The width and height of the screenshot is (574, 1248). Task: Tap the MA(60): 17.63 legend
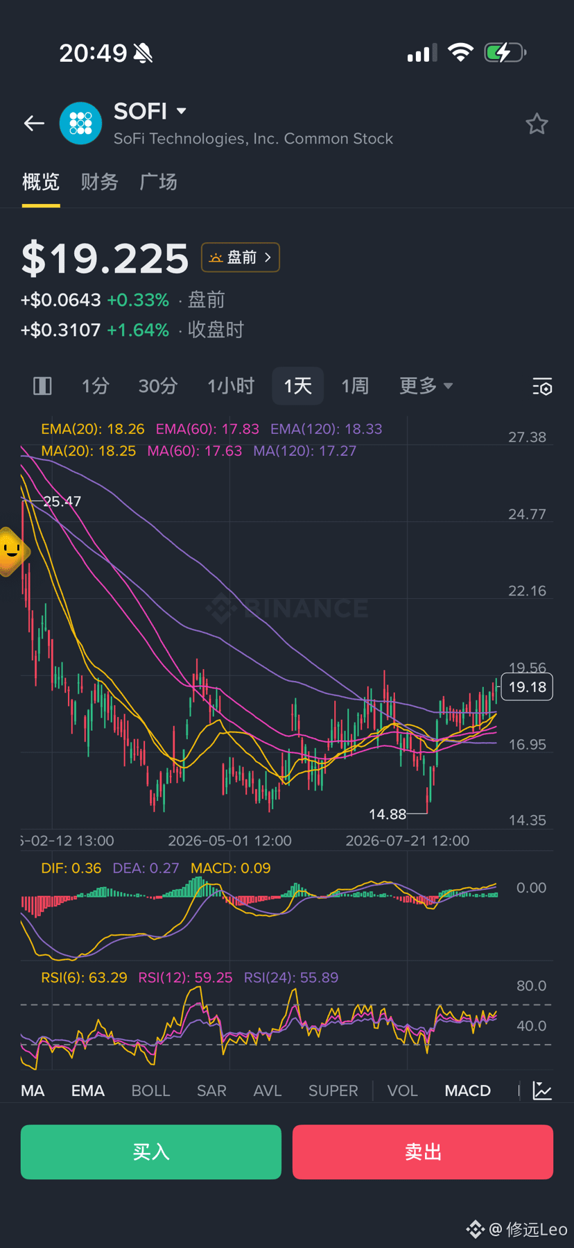tap(195, 451)
